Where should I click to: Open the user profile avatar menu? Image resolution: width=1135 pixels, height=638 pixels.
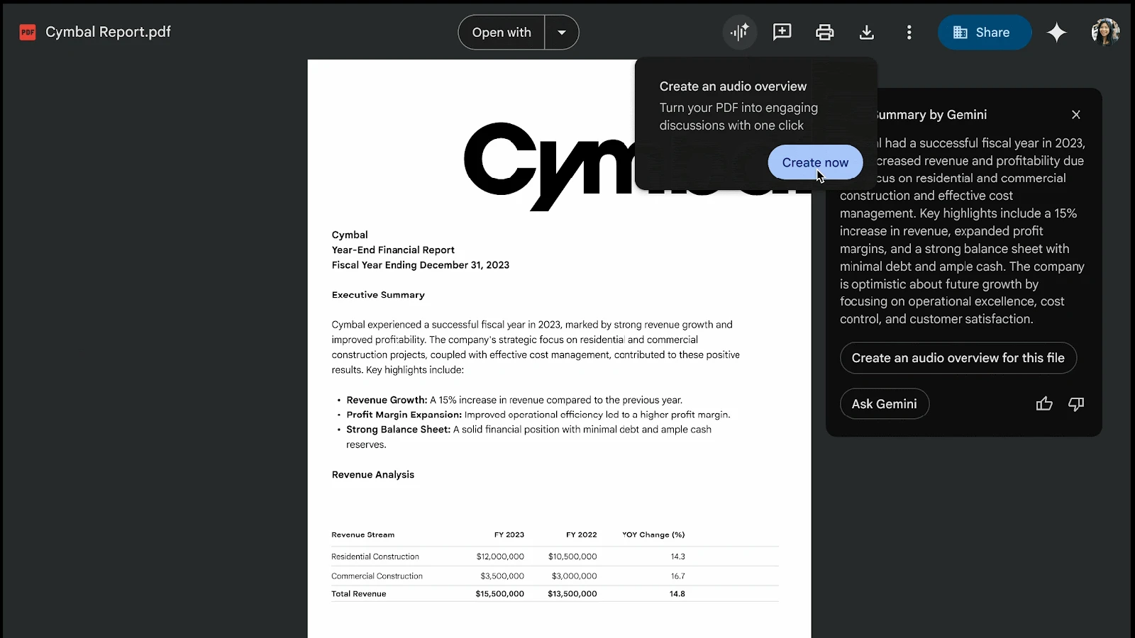(1104, 32)
